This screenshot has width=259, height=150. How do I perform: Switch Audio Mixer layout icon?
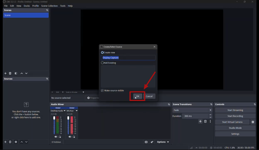click(146, 142)
